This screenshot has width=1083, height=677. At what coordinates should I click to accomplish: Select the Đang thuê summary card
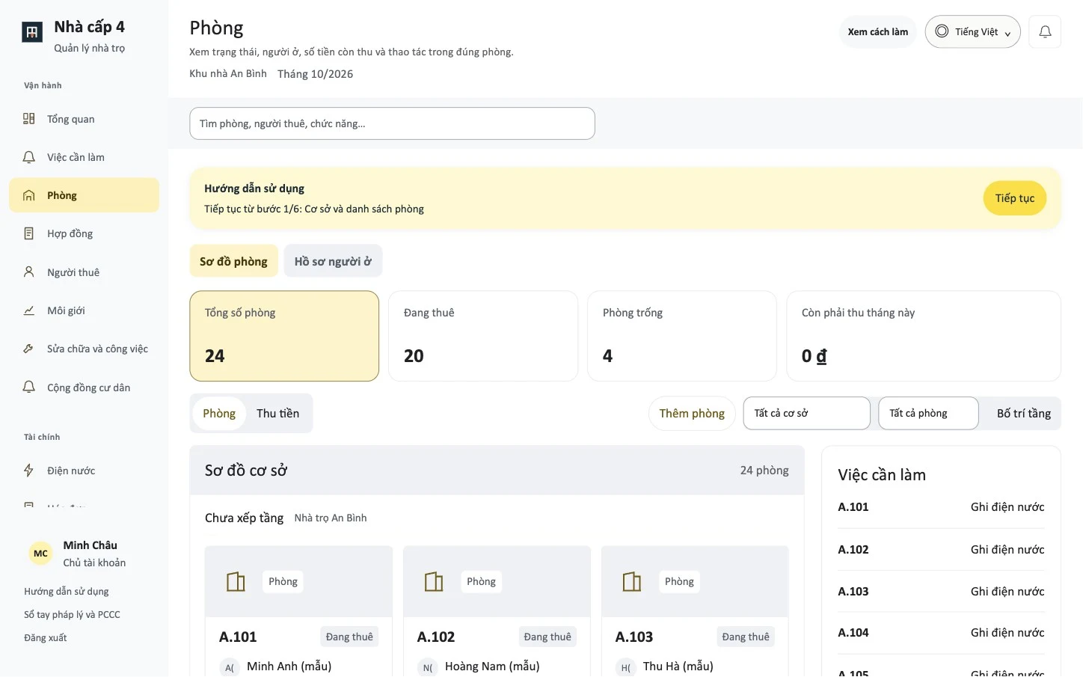(483, 336)
